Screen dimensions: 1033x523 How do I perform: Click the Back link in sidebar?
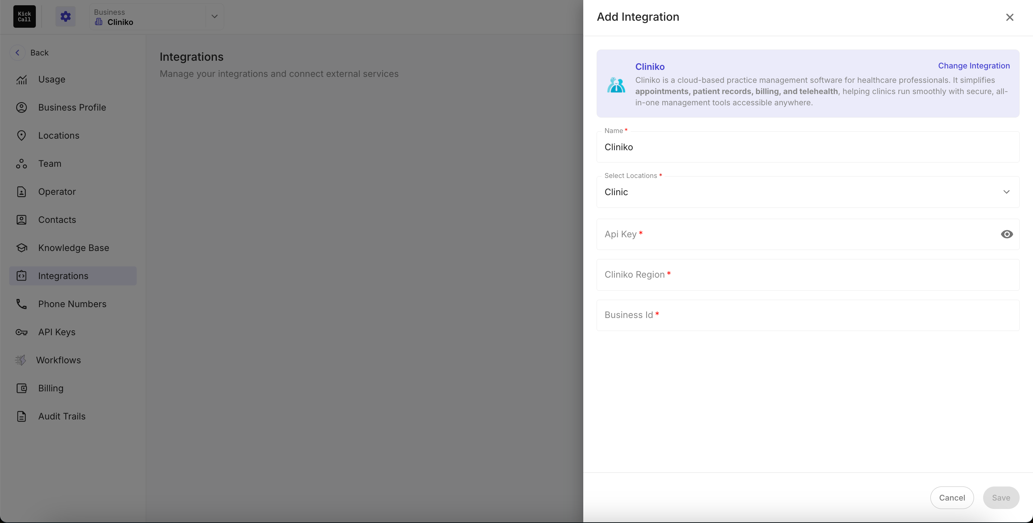coord(39,52)
